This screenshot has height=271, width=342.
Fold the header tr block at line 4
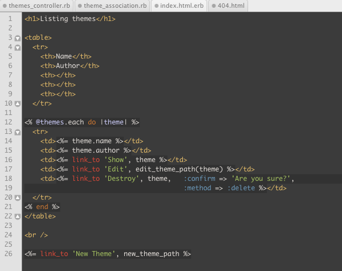17,48
